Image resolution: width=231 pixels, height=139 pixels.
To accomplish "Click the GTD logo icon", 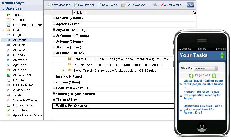I will click(x=190, y=5).
